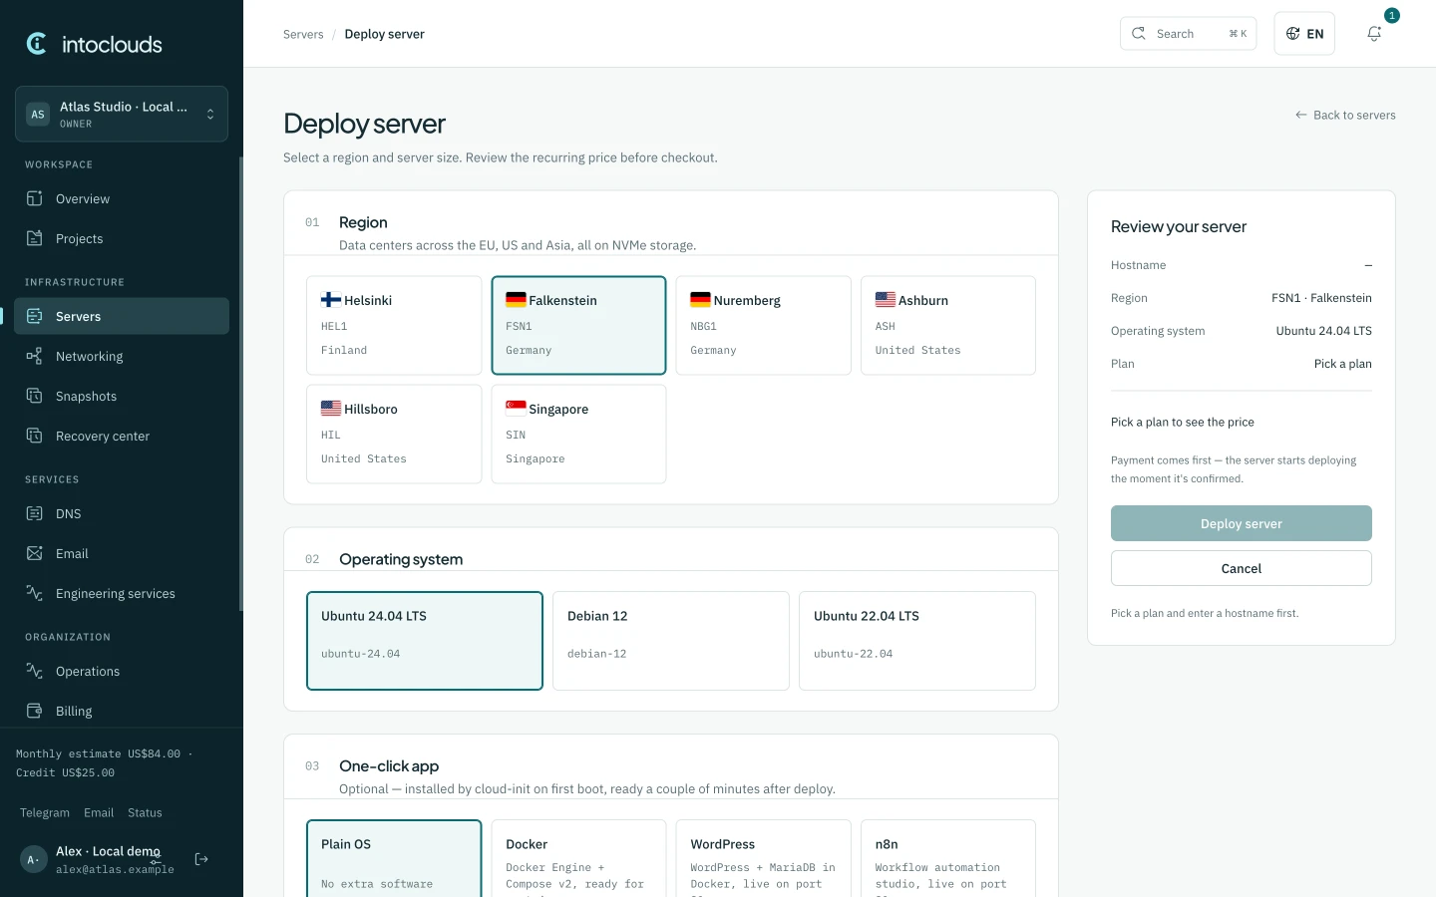Viewport: 1436px width, 897px height.
Task: Click the Servers breadcrumb link
Action: coord(303,34)
